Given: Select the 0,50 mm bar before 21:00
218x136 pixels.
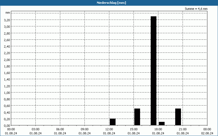Looking at the screenshot, I should pyautogui.click(x=178, y=117).
